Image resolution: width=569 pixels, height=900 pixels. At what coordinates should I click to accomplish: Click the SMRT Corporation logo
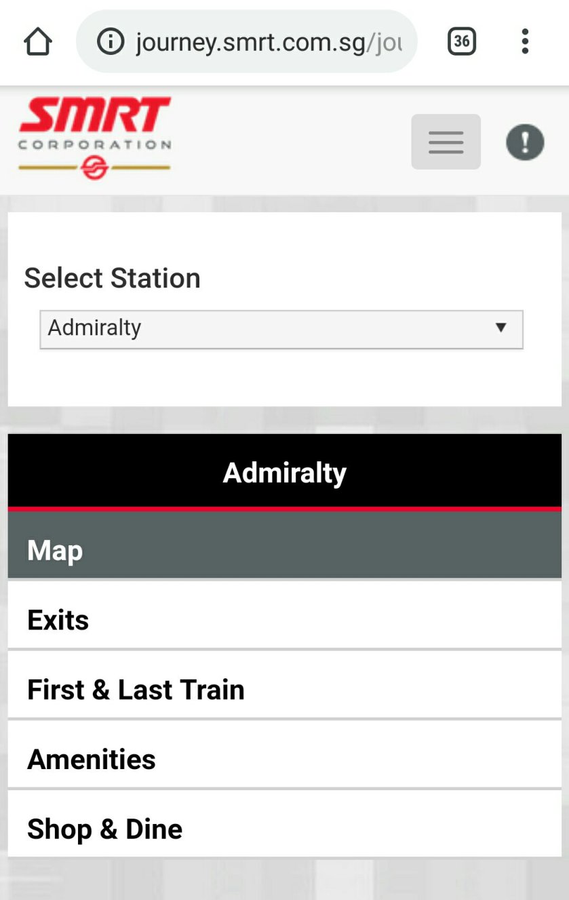pos(94,138)
